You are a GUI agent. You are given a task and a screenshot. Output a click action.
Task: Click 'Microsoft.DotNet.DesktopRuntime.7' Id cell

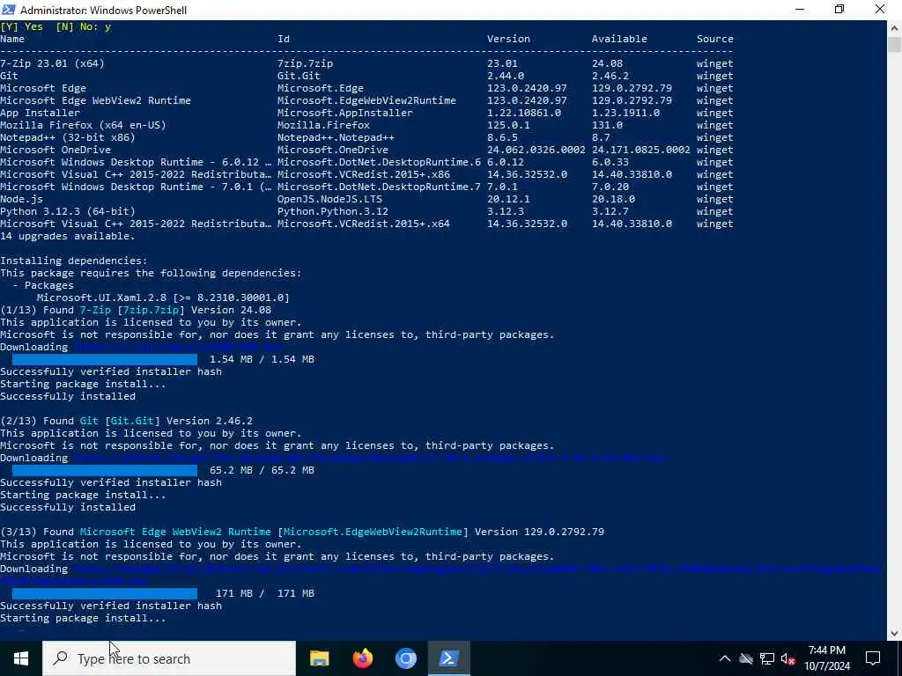click(379, 187)
